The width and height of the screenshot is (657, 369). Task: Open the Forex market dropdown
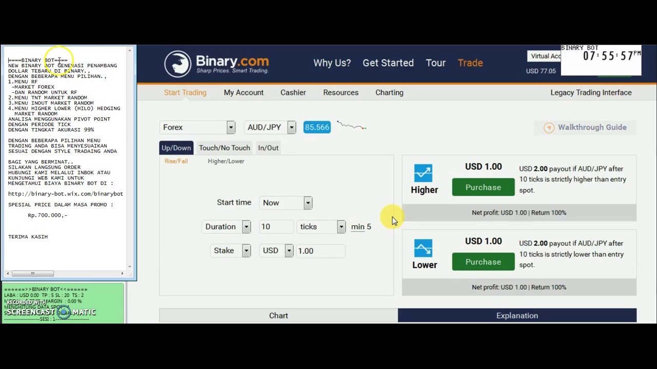tap(197, 127)
